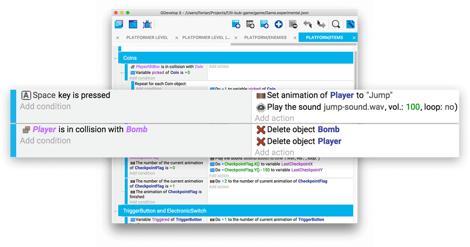The height and width of the screenshot is (247, 470).
Task: Click the add comment toolbar icon
Action: 264,24
